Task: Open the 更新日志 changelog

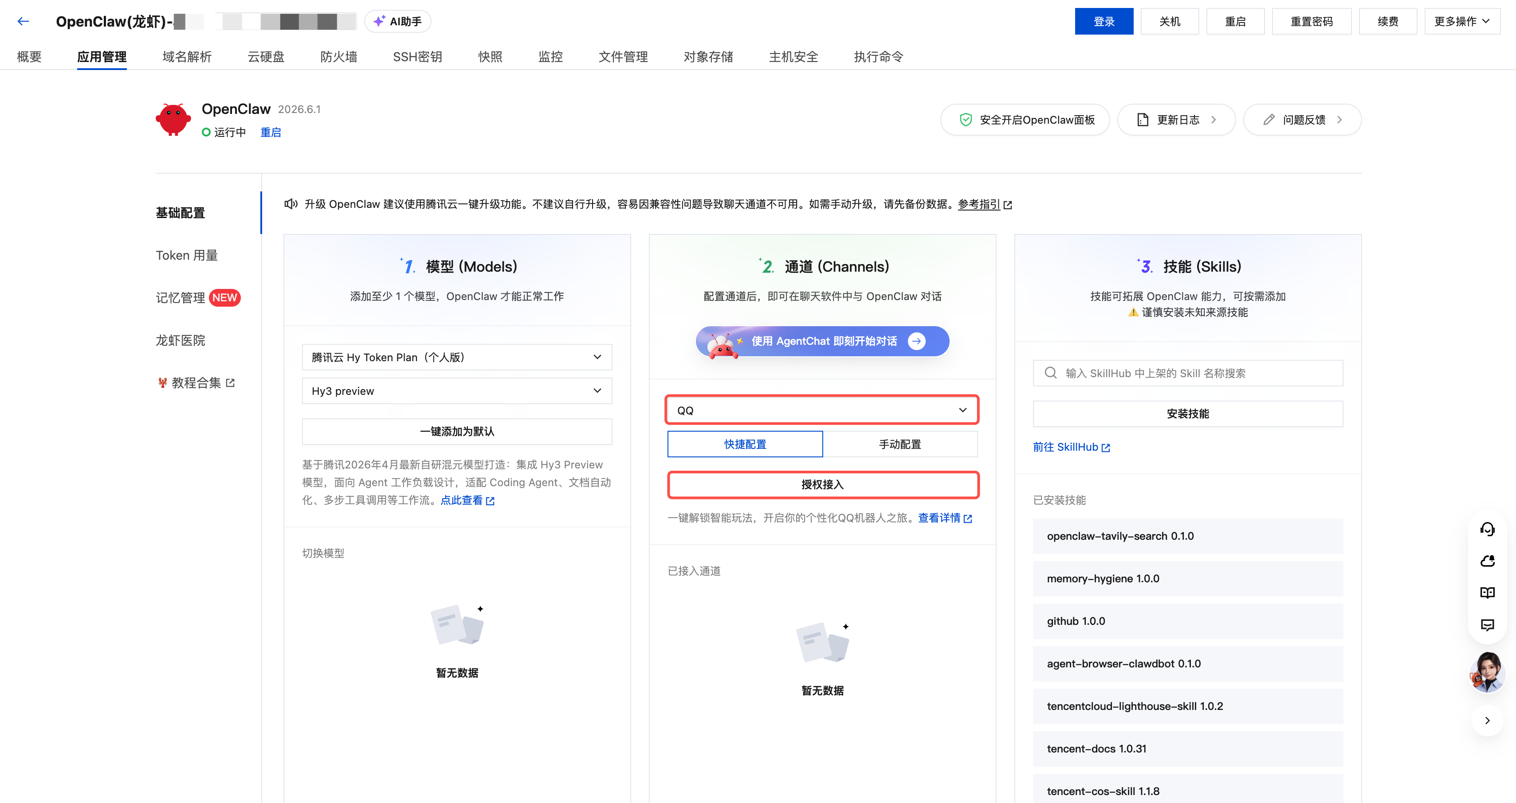Action: click(1176, 120)
